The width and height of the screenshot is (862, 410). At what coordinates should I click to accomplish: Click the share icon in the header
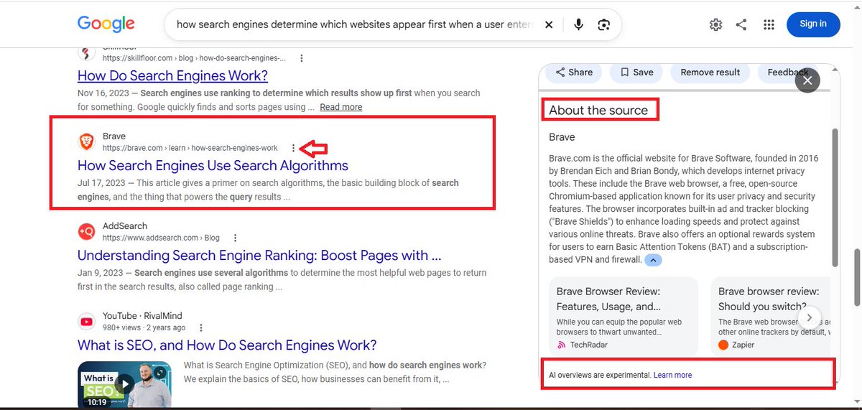741,24
